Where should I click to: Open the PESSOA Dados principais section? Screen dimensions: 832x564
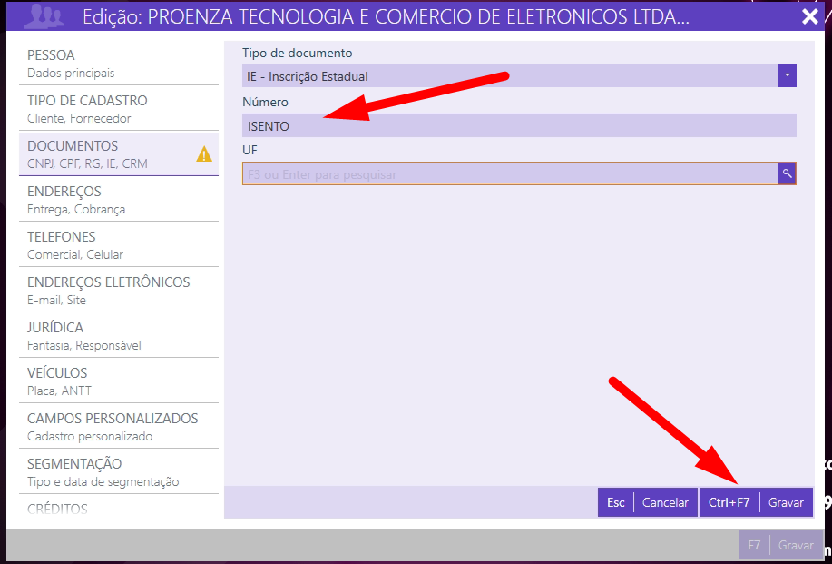pos(118,64)
